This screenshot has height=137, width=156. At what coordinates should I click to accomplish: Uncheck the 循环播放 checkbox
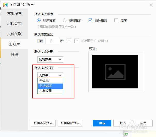point(90,20)
